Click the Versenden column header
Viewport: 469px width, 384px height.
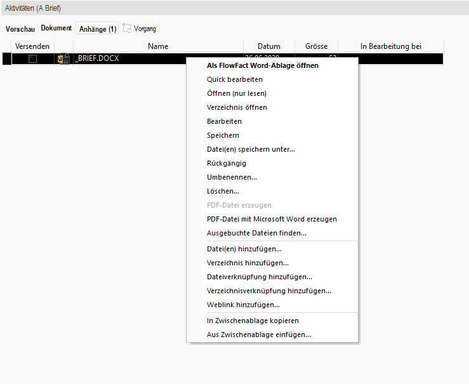click(32, 46)
